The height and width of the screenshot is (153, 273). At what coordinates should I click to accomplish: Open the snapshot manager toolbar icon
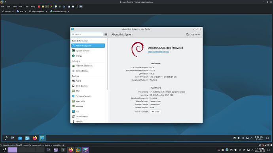tap(64, 7)
